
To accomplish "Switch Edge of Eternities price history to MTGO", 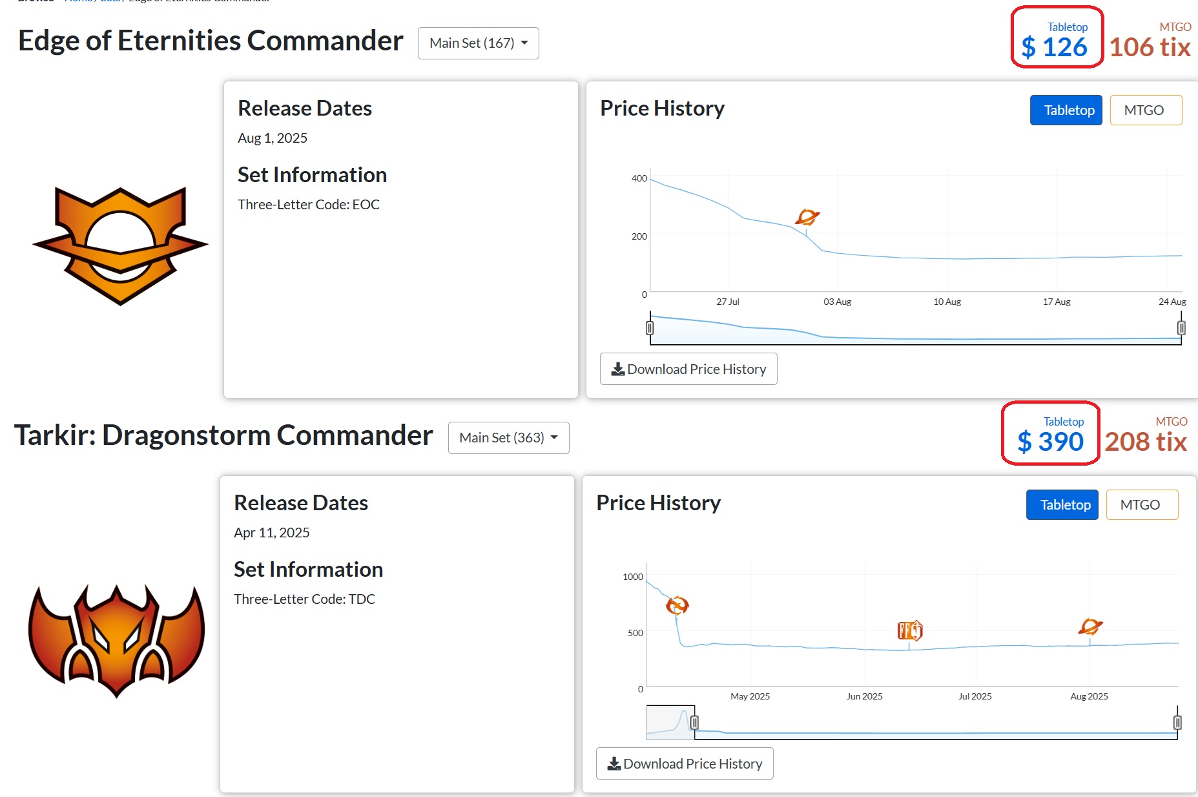I will pyautogui.click(x=1145, y=110).
